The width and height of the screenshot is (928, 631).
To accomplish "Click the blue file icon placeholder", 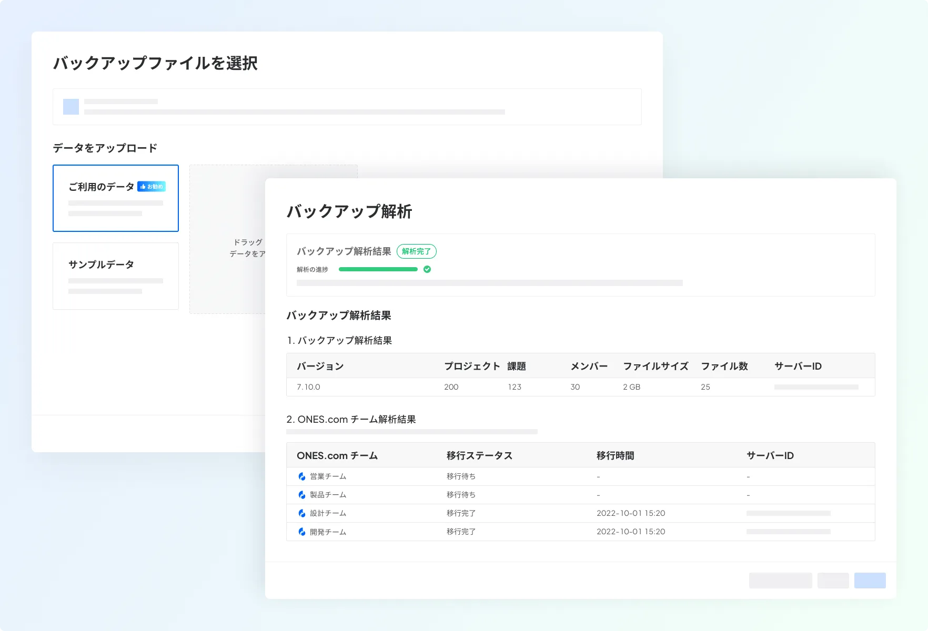I will tap(71, 107).
